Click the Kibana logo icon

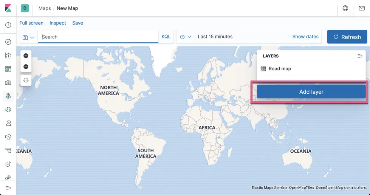click(8, 8)
